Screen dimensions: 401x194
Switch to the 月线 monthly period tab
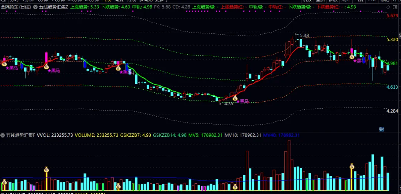(x=131, y=1)
